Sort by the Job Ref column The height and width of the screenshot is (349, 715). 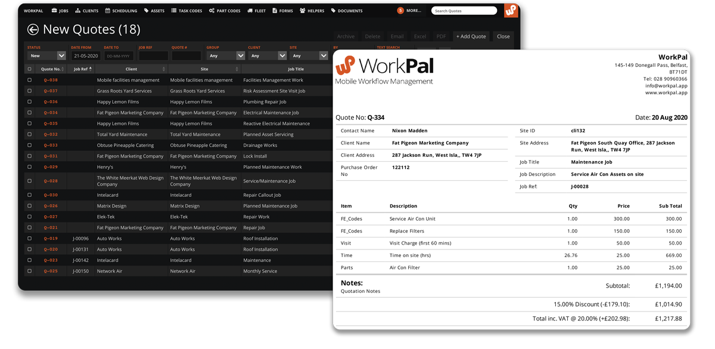click(80, 69)
